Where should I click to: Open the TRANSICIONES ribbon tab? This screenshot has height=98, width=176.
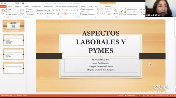37,6
